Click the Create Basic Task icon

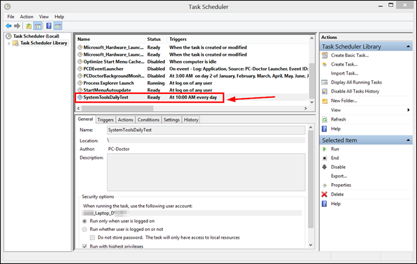(x=325, y=55)
